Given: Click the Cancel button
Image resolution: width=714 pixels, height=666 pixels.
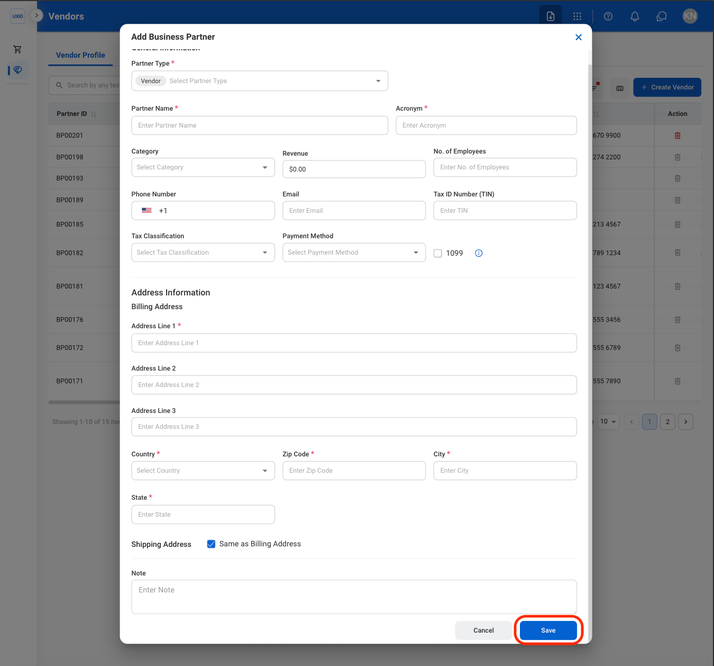Looking at the screenshot, I should pos(483,631).
